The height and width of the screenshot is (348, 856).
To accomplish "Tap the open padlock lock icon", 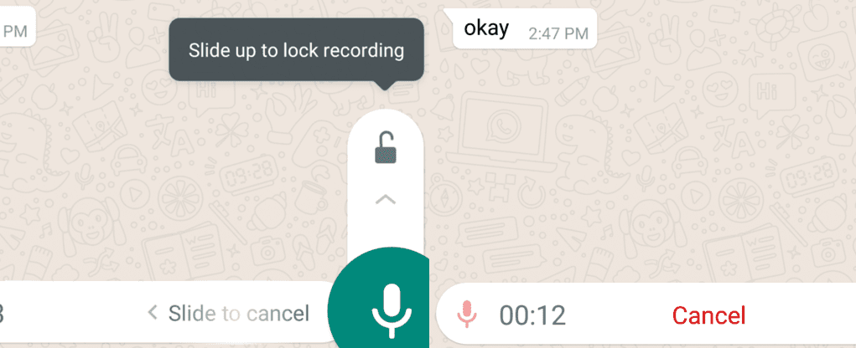I will point(386,147).
